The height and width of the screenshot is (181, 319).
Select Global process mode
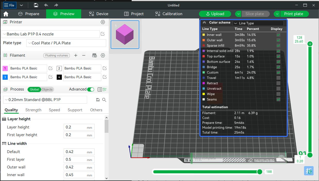pos(34,89)
